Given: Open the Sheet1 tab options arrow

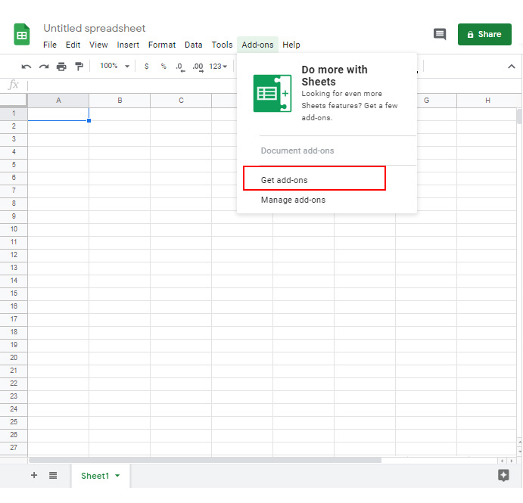Looking at the screenshot, I should [x=117, y=476].
